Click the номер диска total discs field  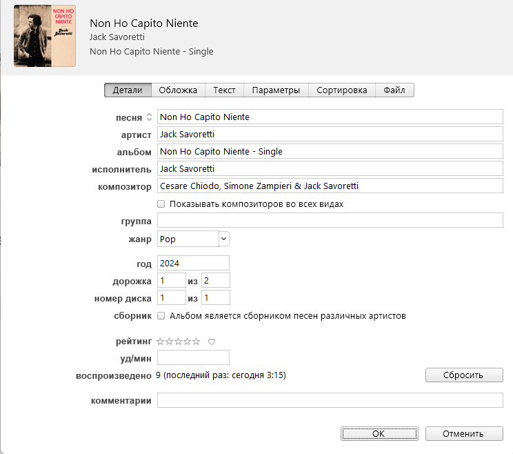[216, 298]
